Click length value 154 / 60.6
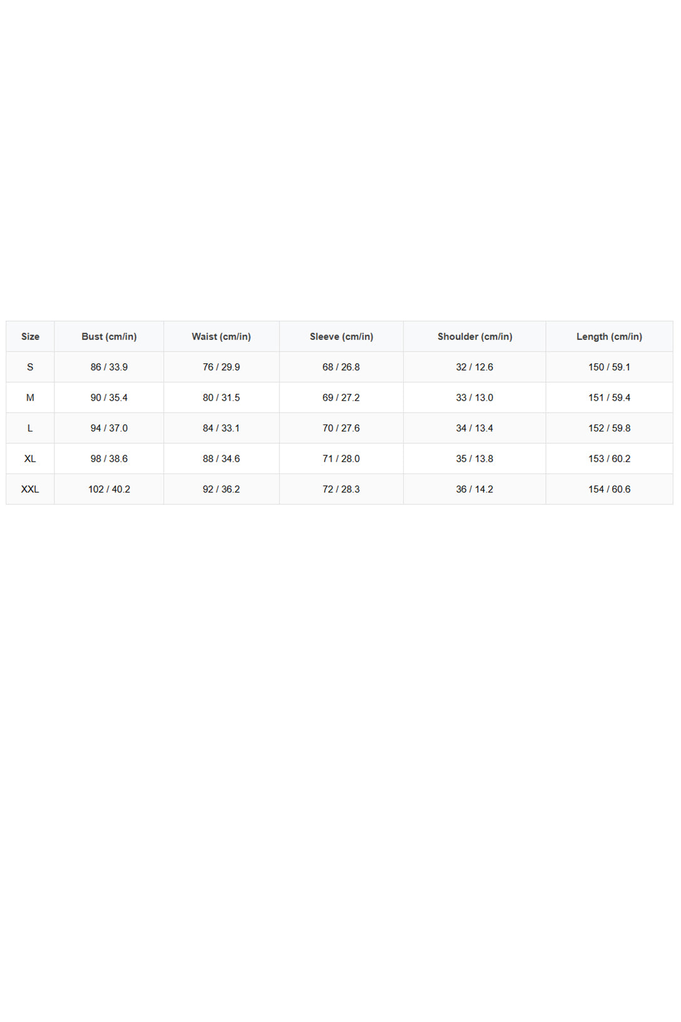Image resolution: width=681 pixels, height=1022 pixels. click(x=609, y=490)
